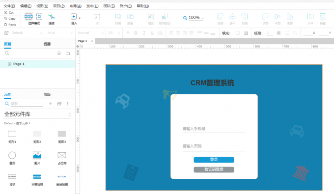The height and width of the screenshot is (194, 334).
Task: Distribute vertically with 垂直 icon
Action: coord(323,16)
